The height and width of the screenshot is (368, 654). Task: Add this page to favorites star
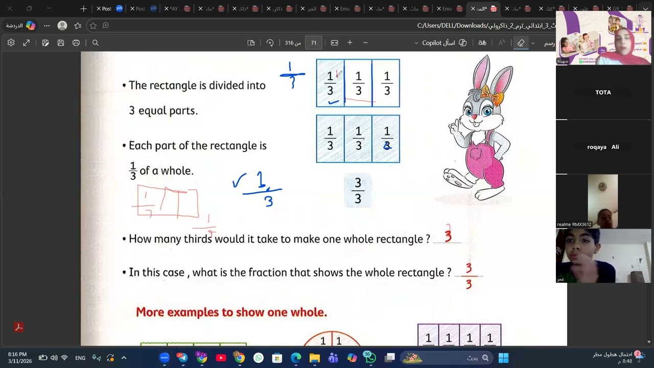click(x=93, y=26)
